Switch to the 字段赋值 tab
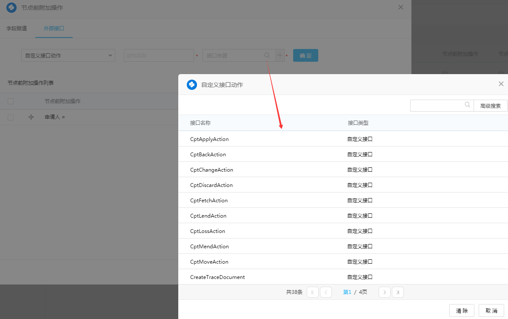 point(17,29)
